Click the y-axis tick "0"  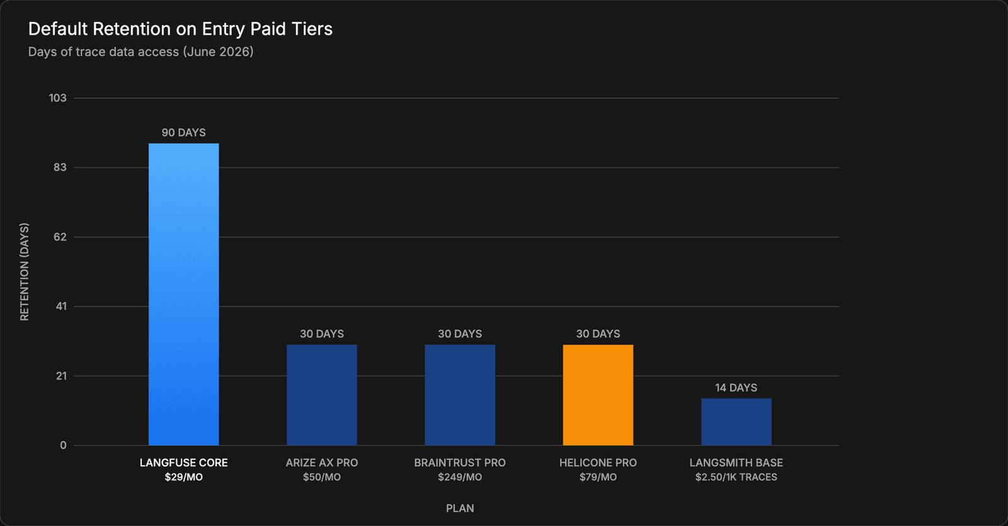[63, 445]
